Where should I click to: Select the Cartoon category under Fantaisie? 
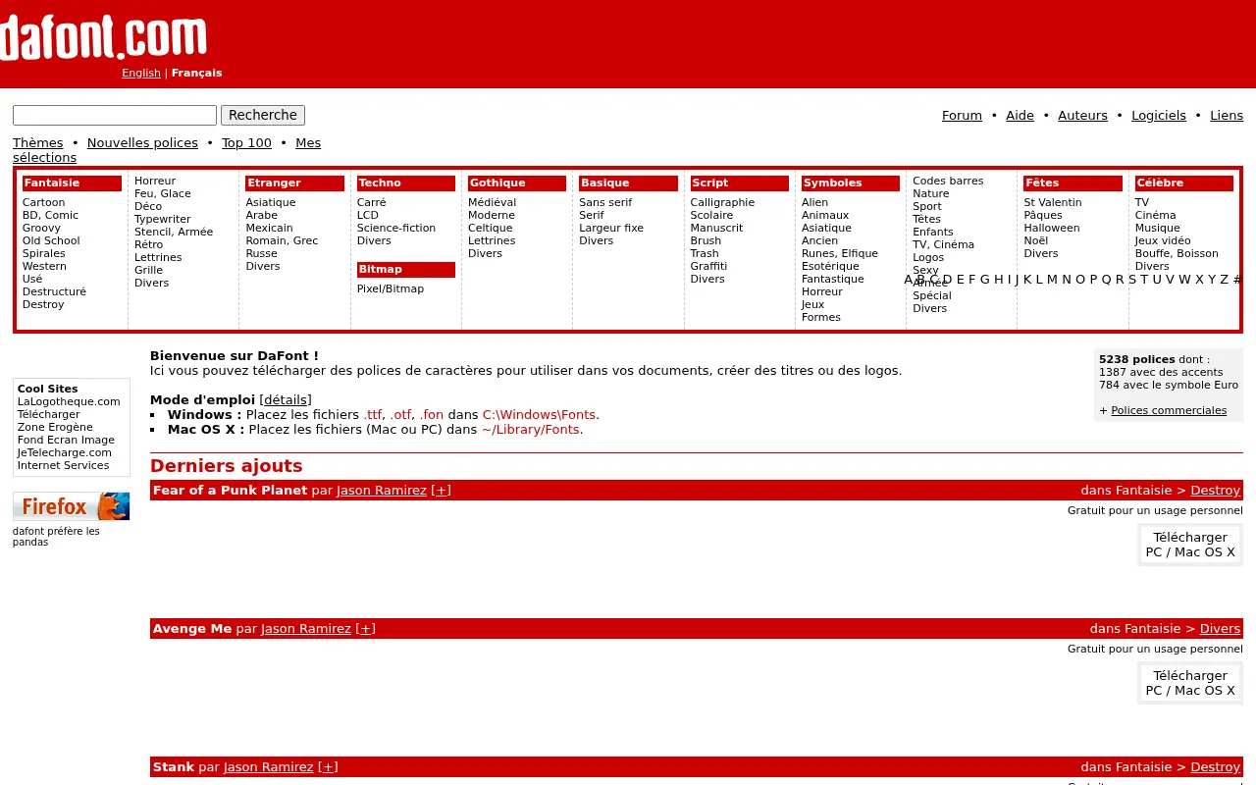point(44,202)
